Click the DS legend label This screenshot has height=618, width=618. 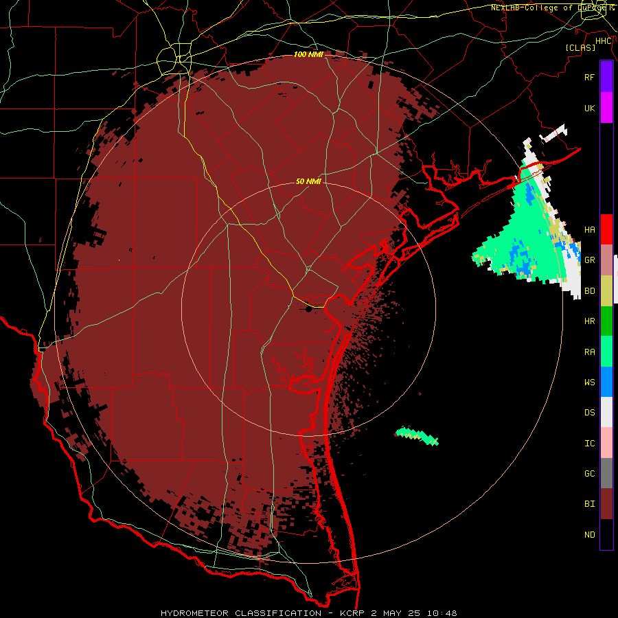coord(589,413)
